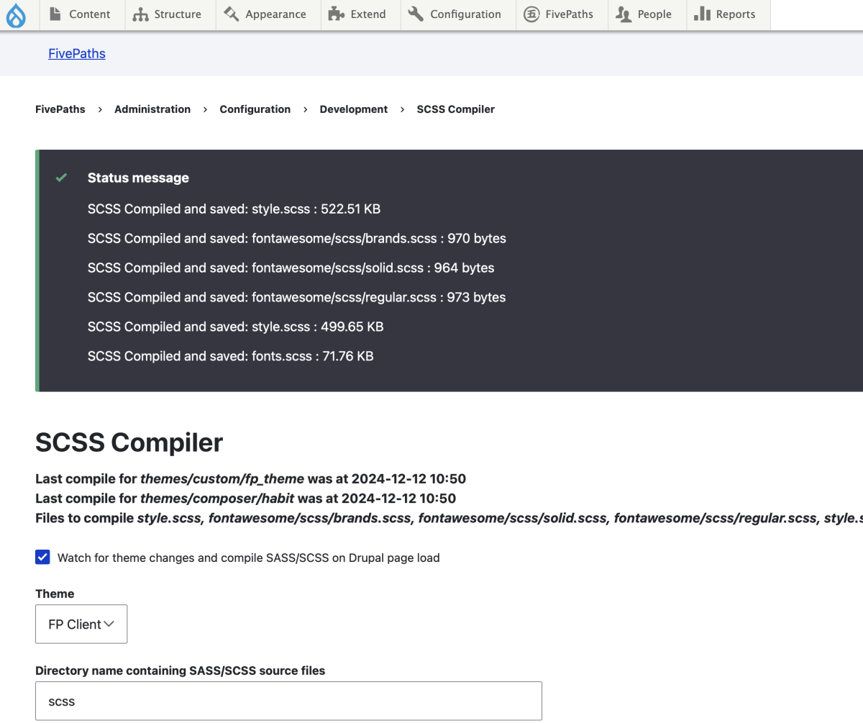863x723 pixels.
Task: Click the People icon in toolbar
Action: pyautogui.click(x=623, y=14)
